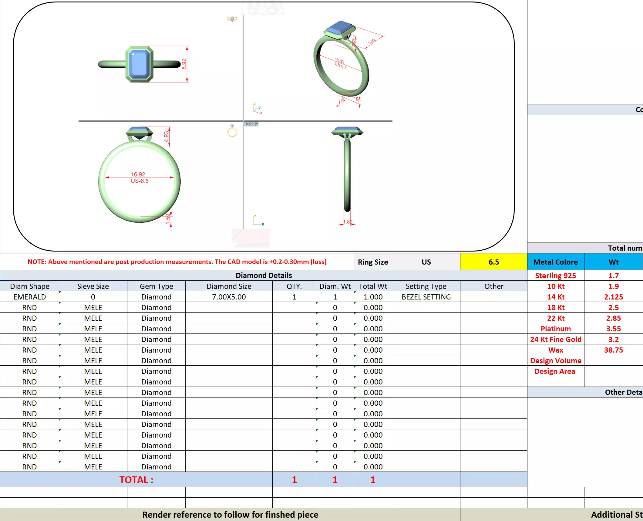Click the blue emerald gemstone in top view
This screenshot has width=643, height=521.
[x=139, y=64]
